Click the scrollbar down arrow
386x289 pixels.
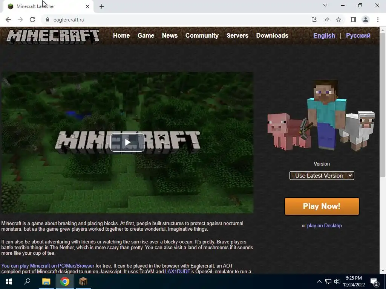383,271
